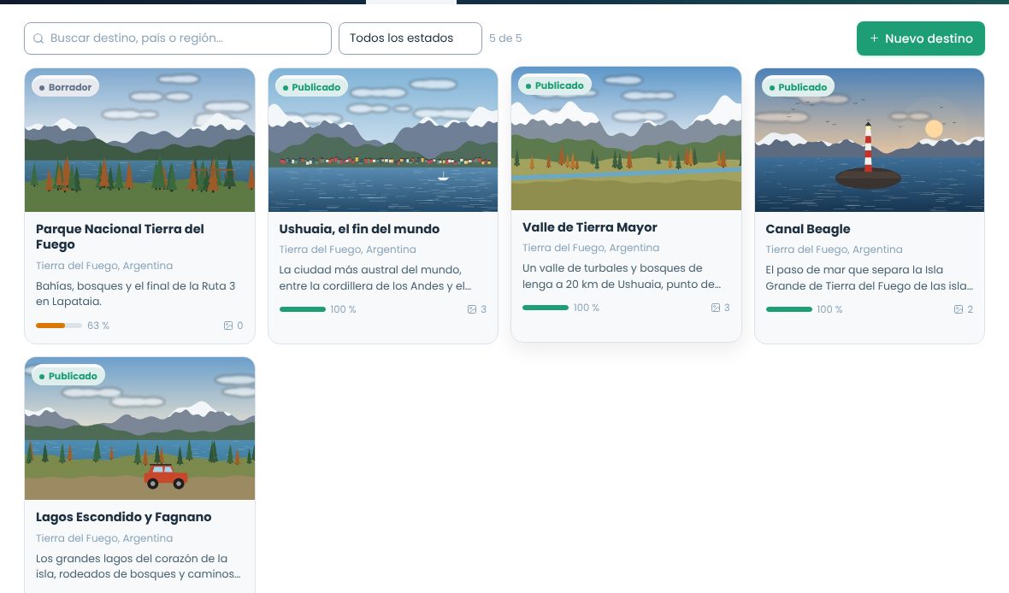Click 'El paso de mar que separa' description

(x=870, y=278)
